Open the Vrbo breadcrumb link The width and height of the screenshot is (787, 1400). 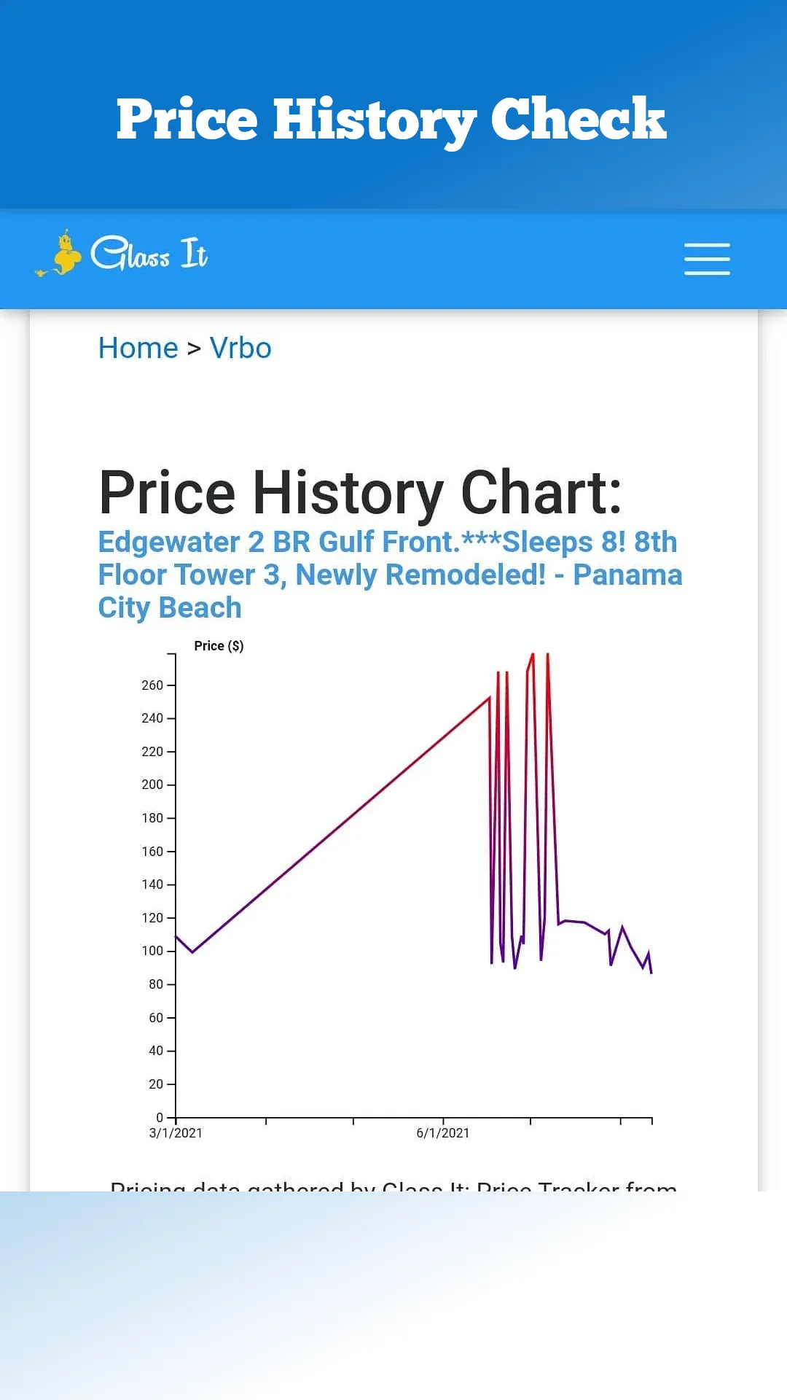(x=240, y=348)
